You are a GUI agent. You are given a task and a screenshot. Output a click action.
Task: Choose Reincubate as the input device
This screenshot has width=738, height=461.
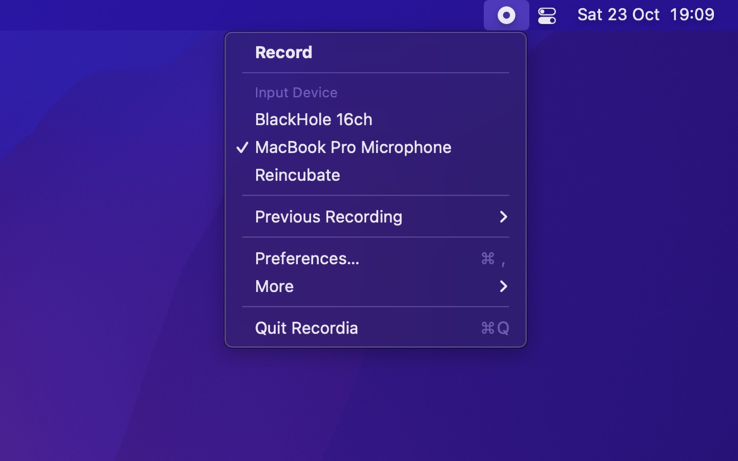point(297,175)
